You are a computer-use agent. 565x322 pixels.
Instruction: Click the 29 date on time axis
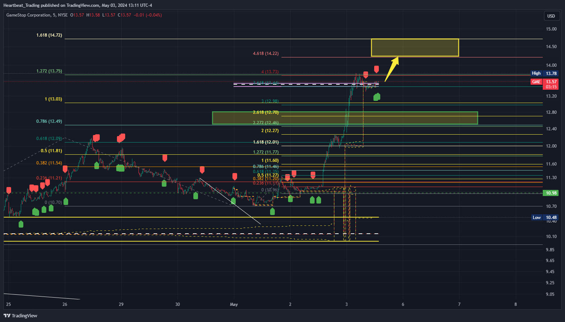[x=121, y=304]
